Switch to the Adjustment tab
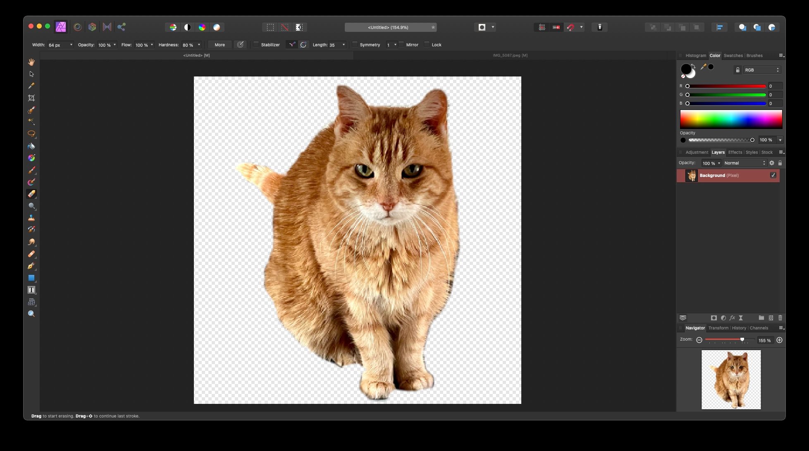This screenshot has width=809, height=451. click(x=697, y=152)
